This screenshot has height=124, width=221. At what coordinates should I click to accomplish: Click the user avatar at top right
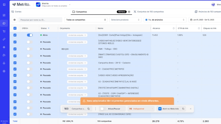click(213, 5)
